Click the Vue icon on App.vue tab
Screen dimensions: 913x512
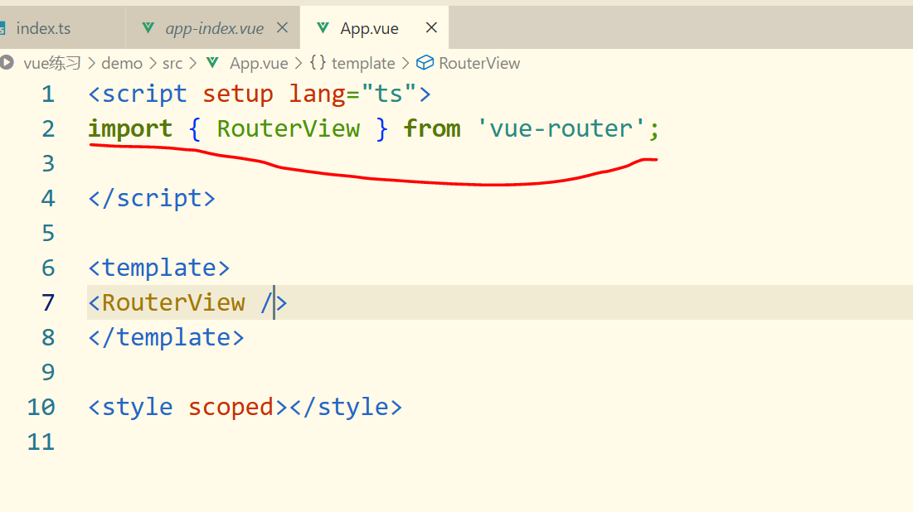(x=323, y=28)
